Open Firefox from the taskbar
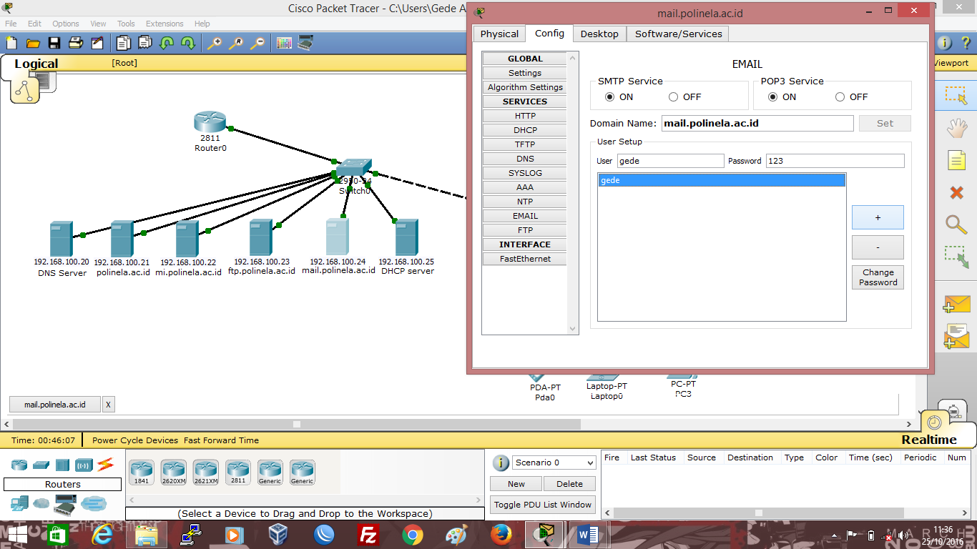 501,535
